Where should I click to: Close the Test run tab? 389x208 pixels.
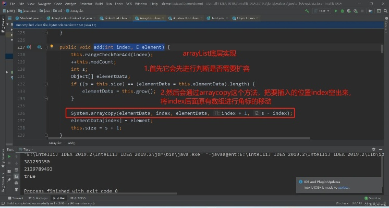coord(32,149)
